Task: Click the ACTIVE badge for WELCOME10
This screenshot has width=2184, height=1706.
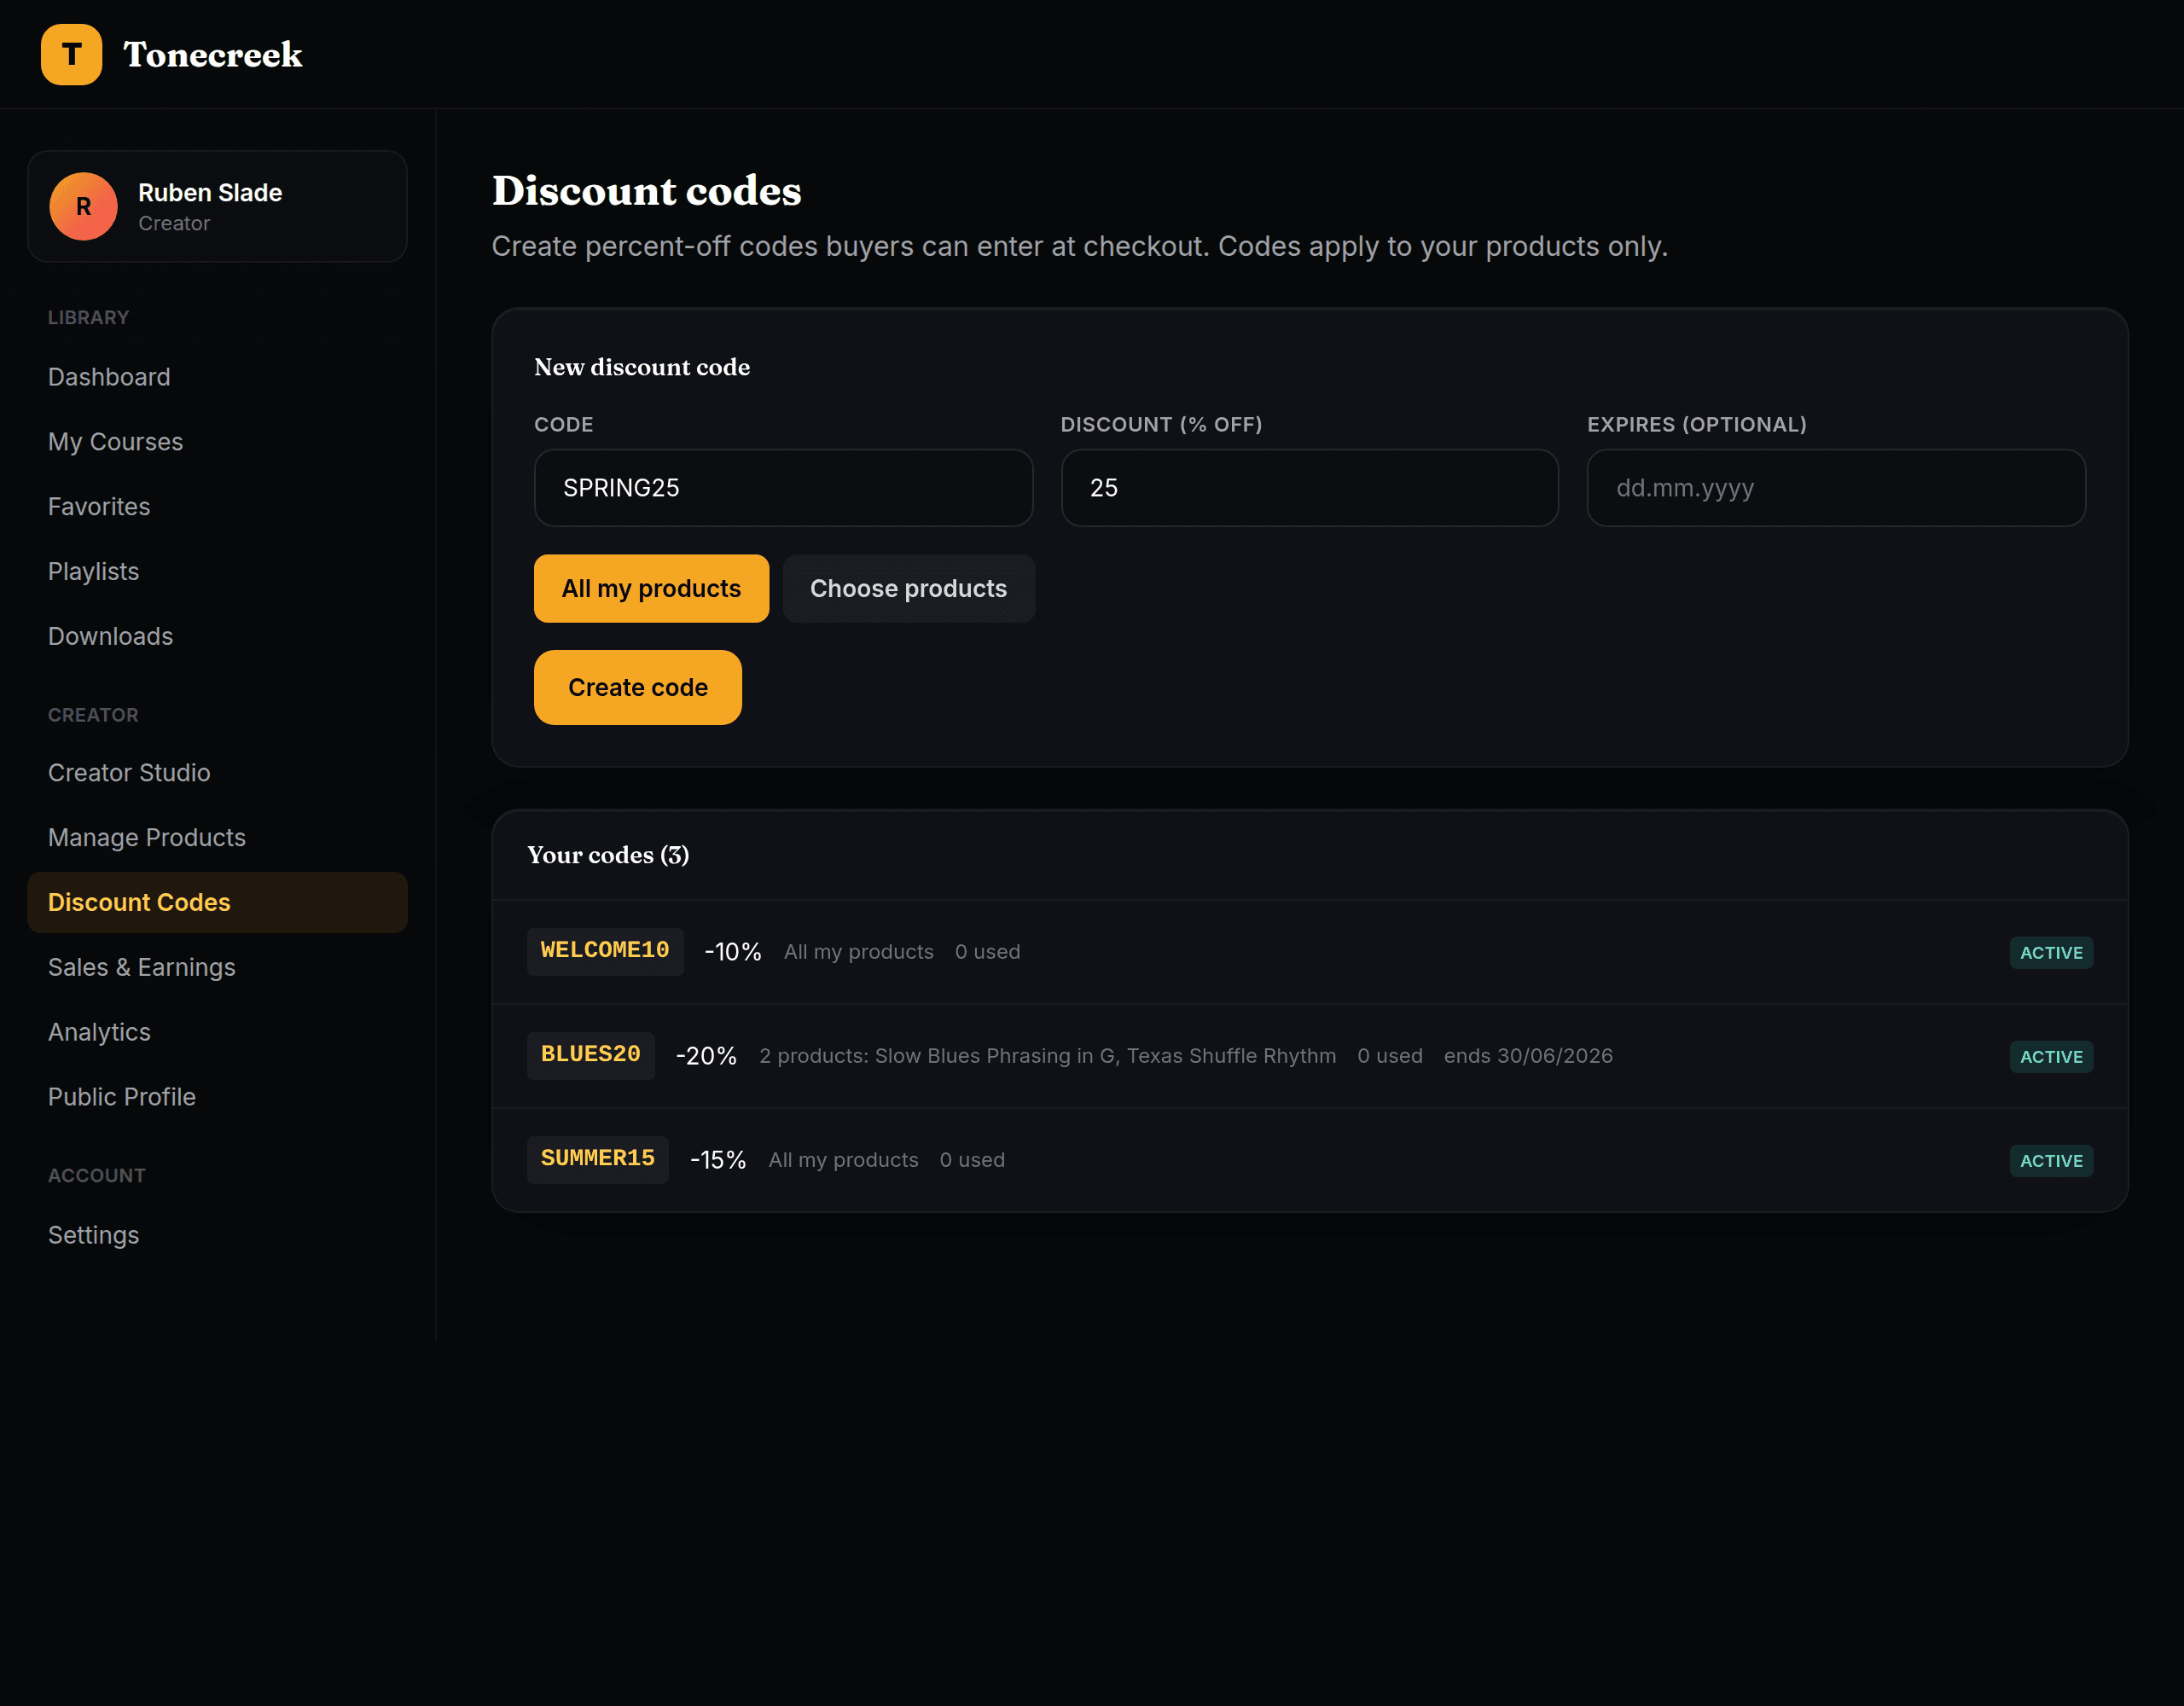Action: 2051,953
